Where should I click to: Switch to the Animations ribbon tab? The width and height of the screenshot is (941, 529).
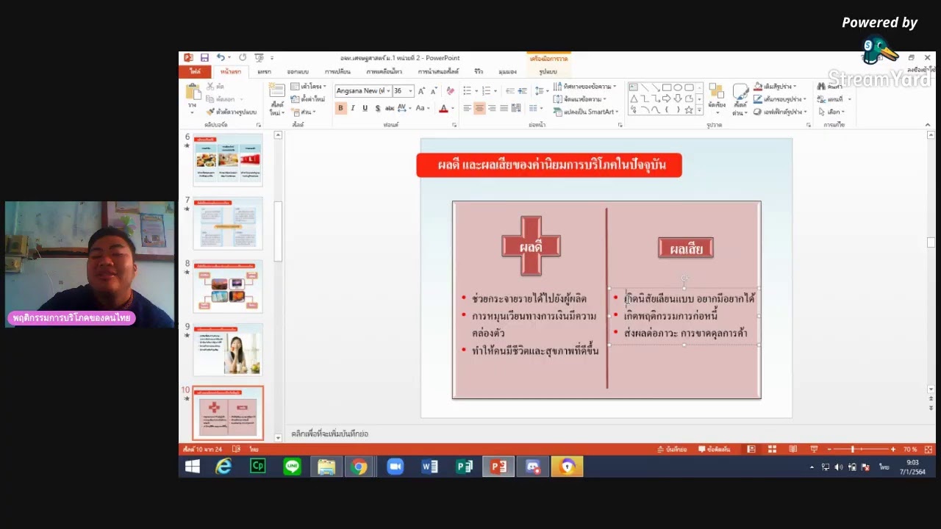tap(384, 72)
